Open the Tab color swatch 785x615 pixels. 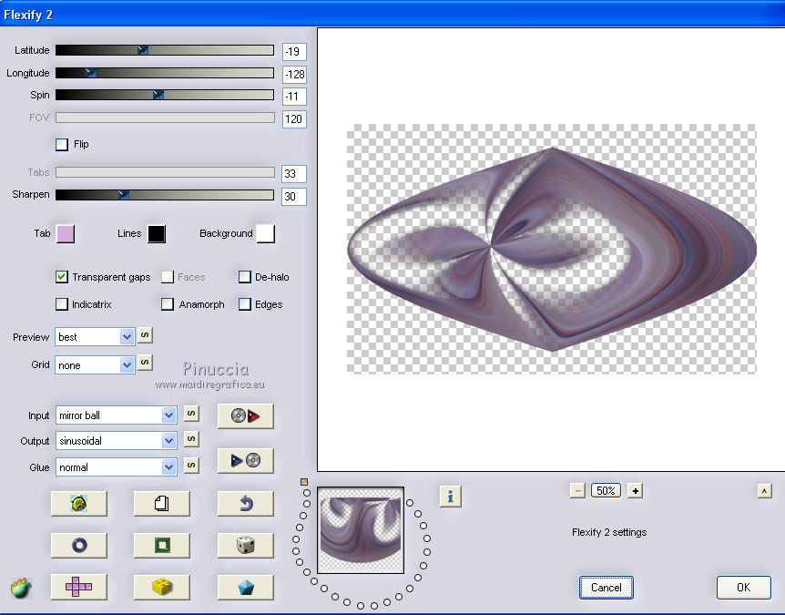[x=66, y=234]
